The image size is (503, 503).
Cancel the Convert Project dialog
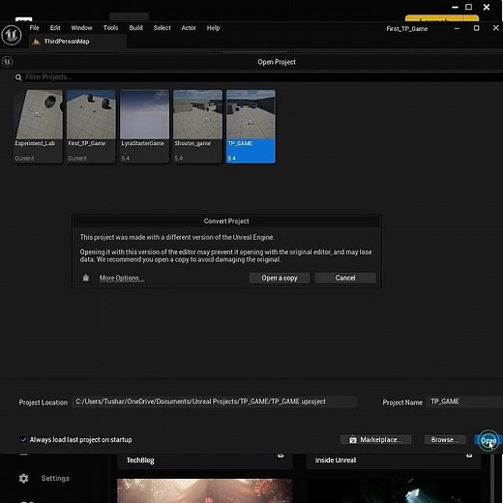point(345,278)
